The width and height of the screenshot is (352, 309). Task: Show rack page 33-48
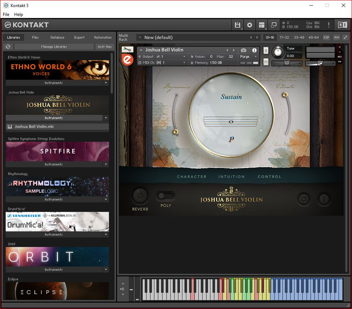[x=299, y=38]
